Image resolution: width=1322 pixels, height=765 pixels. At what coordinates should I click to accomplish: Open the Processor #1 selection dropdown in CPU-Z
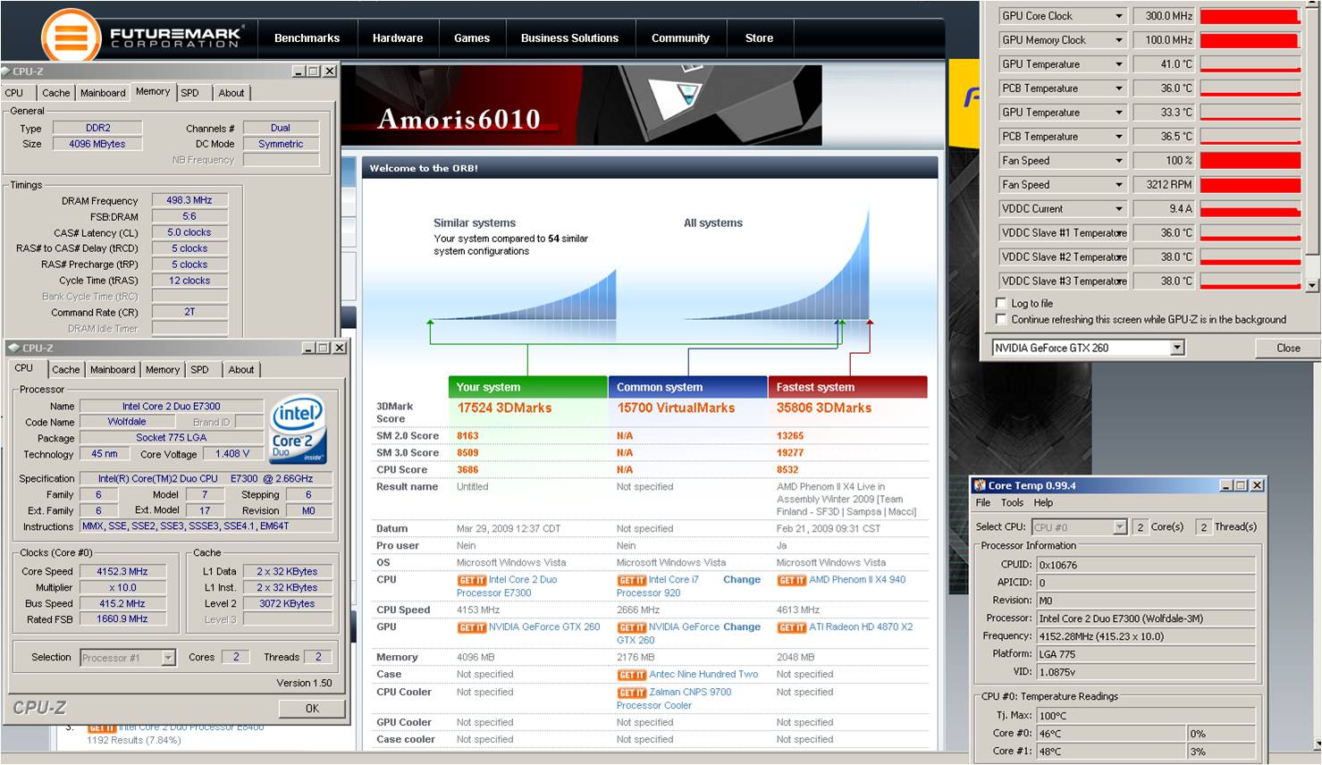click(168, 658)
